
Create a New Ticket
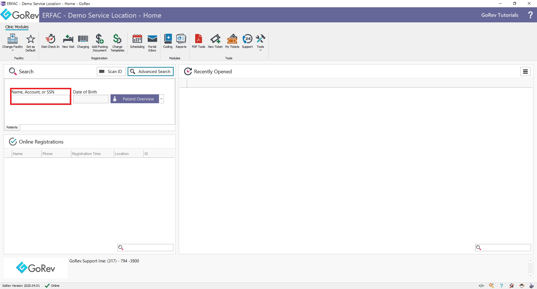215,41
